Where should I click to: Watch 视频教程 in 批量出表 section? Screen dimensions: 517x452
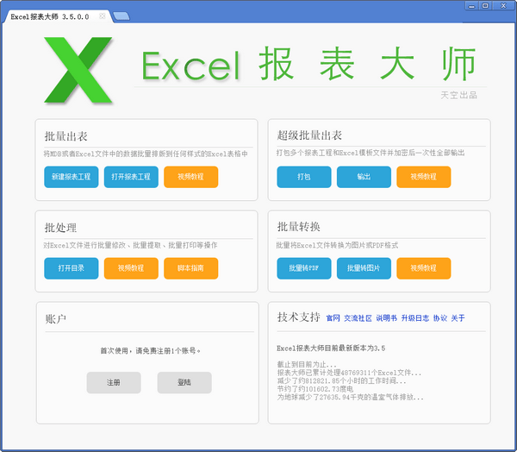point(191,177)
